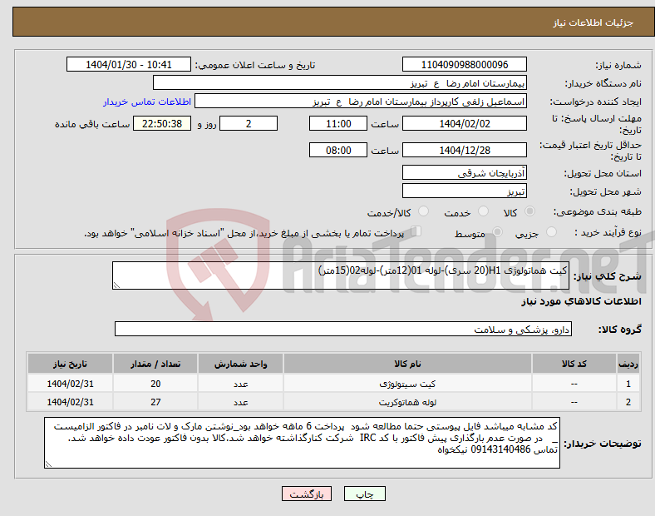Click the quantity cell showing 20
The height and width of the screenshot is (516, 655).
point(155,384)
